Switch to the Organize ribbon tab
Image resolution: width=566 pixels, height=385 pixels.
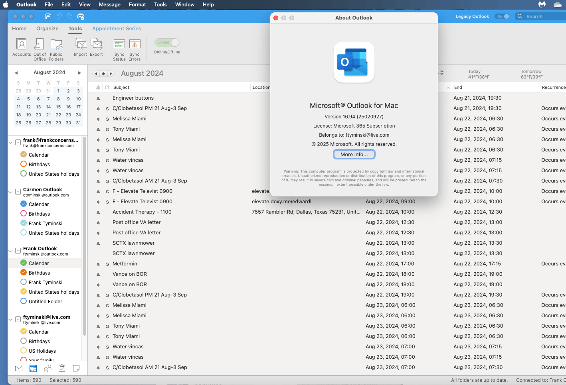pyautogui.click(x=47, y=28)
